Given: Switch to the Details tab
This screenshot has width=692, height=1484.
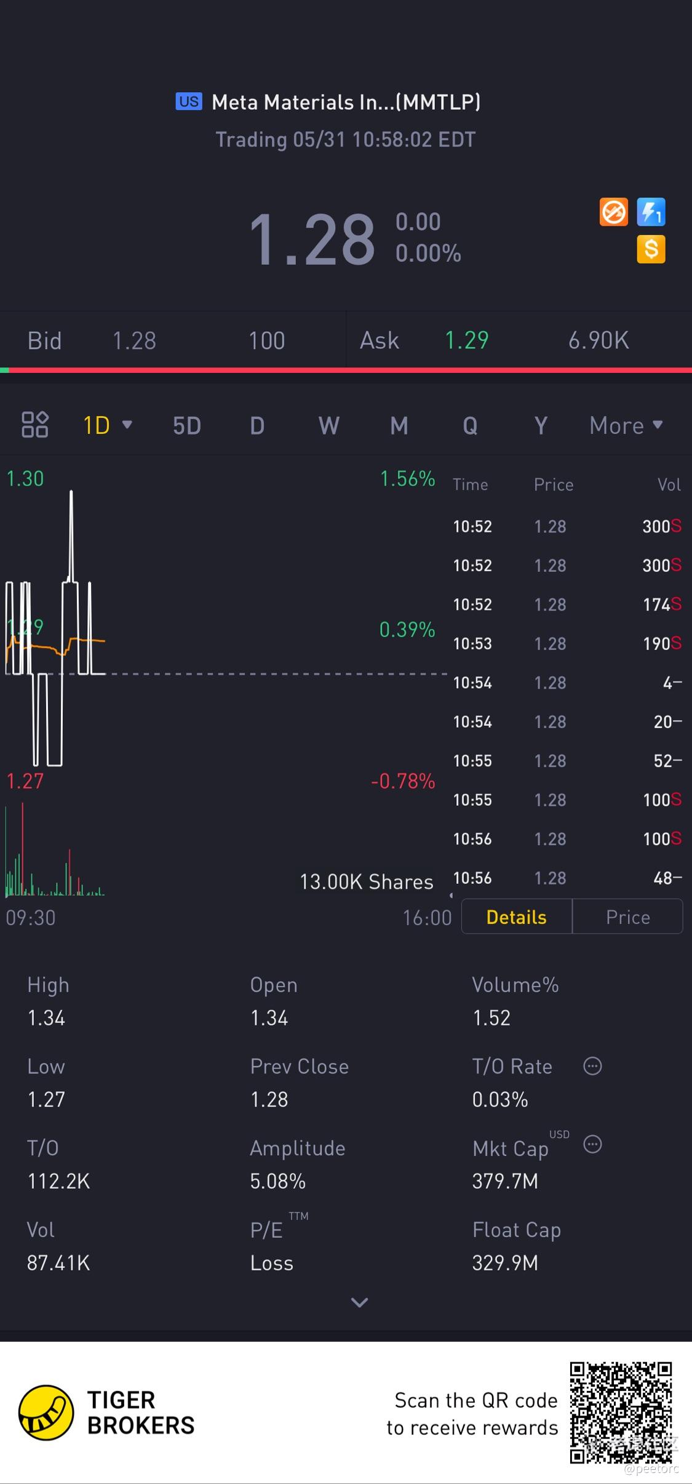Looking at the screenshot, I should (517, 917).
